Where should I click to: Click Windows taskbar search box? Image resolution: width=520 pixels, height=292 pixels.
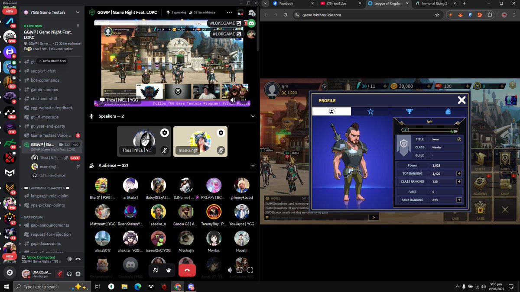coord(51,286)
